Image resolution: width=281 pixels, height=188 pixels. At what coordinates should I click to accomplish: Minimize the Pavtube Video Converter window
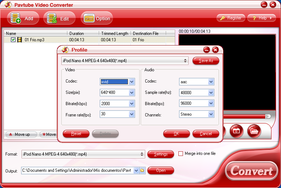tap(264, 5)
